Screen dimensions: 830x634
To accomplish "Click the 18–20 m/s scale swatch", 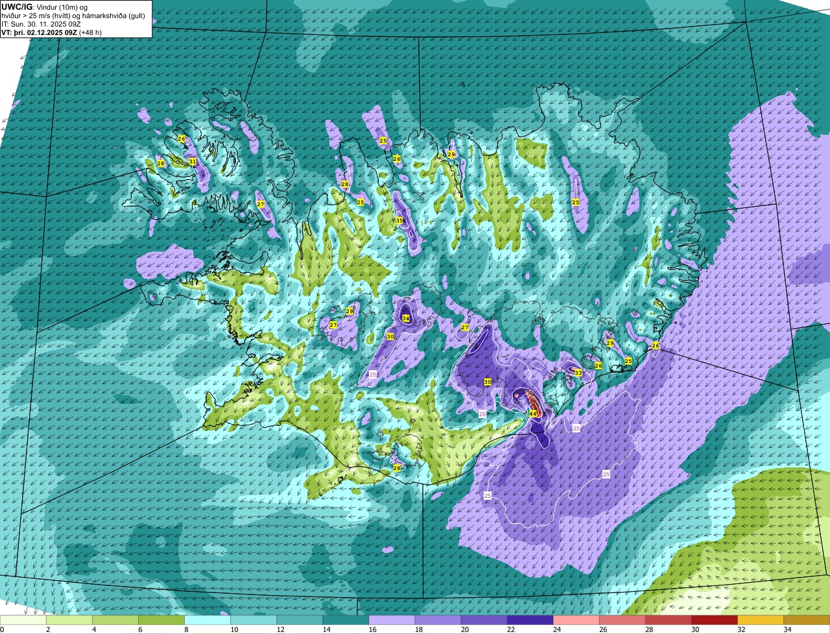I will pyautogui.click(x=438, y=620).
